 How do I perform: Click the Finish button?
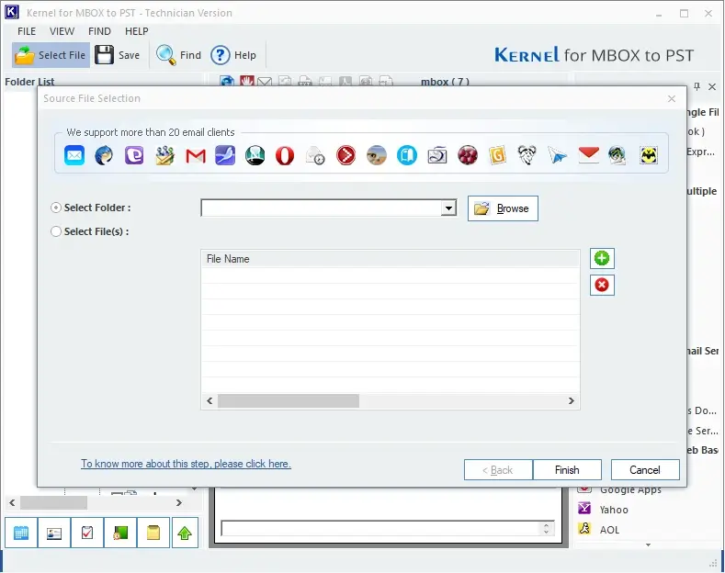click(567, 470)
